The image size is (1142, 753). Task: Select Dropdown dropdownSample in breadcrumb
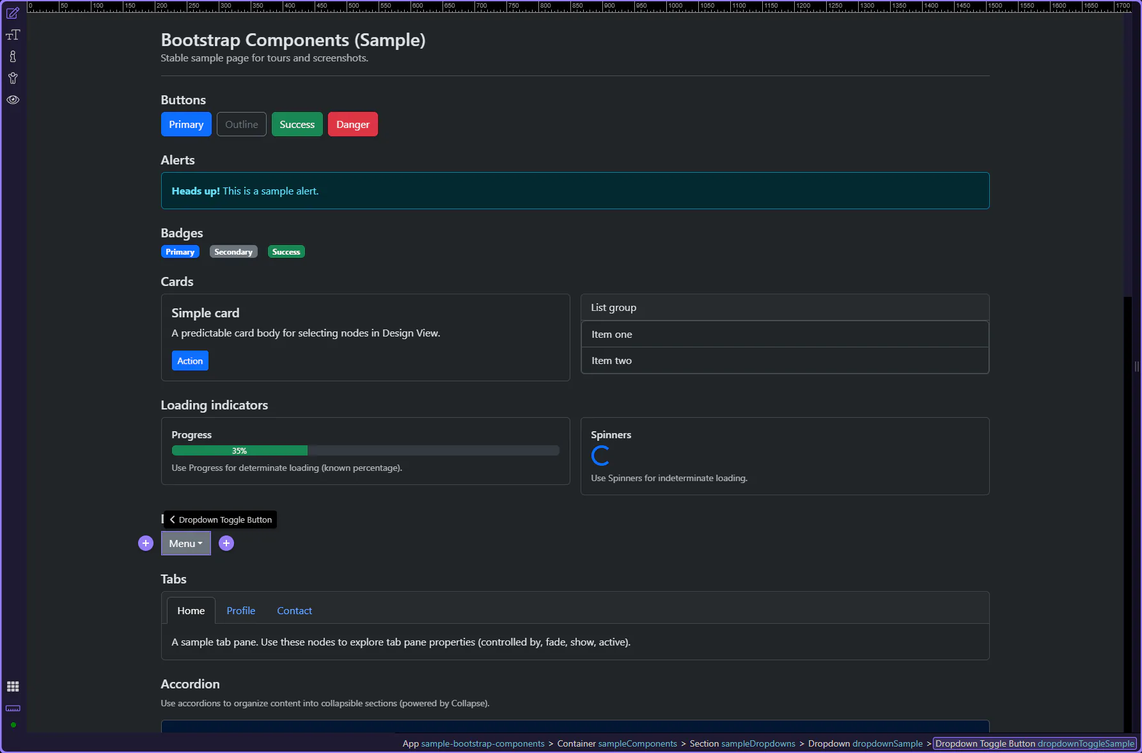pos(864,743)
